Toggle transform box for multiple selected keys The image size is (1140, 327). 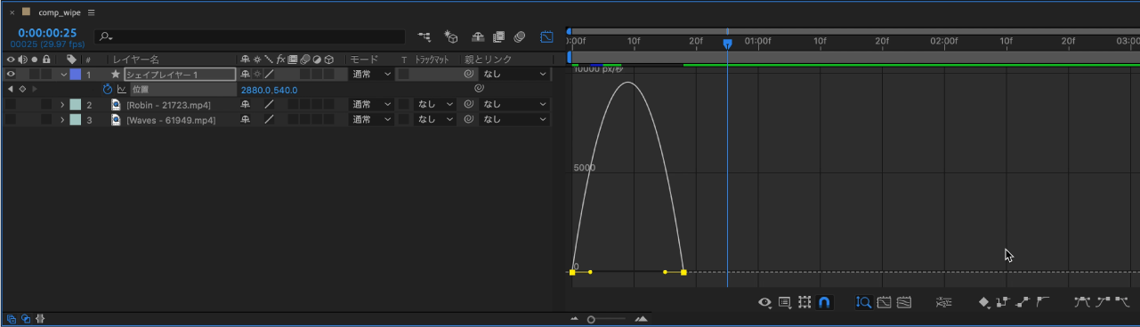(804, 303)
